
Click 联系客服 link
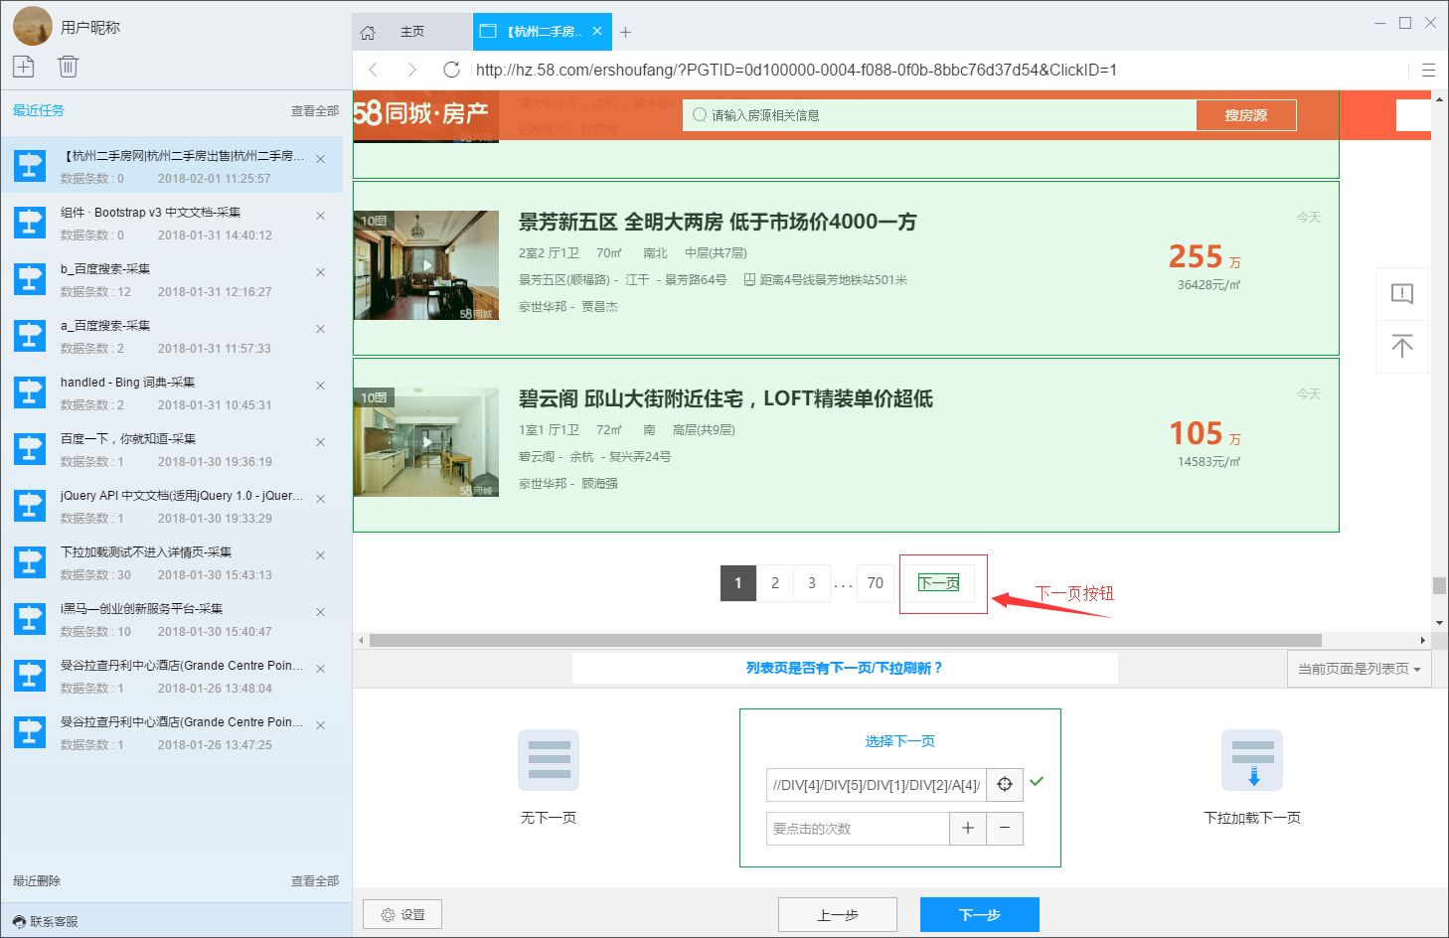click(x=46, y=921)
